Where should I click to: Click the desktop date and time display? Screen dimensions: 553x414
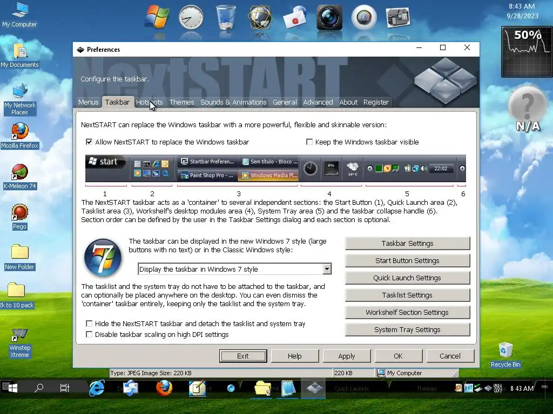point(522,11)
